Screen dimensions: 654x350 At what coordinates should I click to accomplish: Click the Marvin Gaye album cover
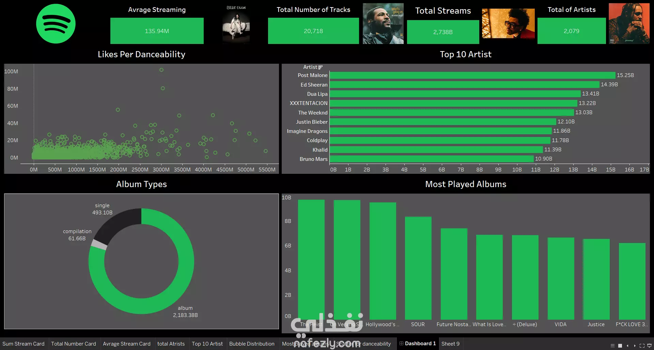pos(383,24)
